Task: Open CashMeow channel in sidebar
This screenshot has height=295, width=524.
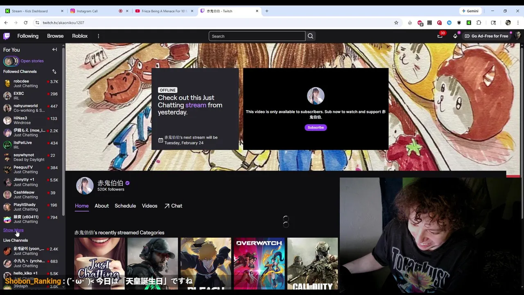Action: tap(31, 195)
